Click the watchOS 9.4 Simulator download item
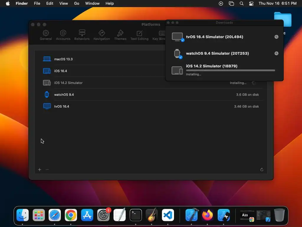Screen dimensions: 302x227 (224, 53)
